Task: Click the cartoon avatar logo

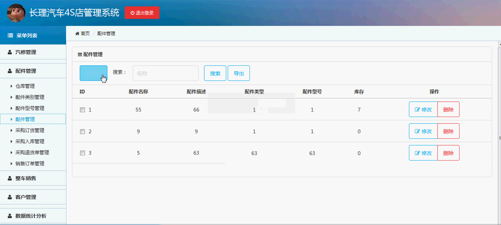Action: tap(16, 13)
